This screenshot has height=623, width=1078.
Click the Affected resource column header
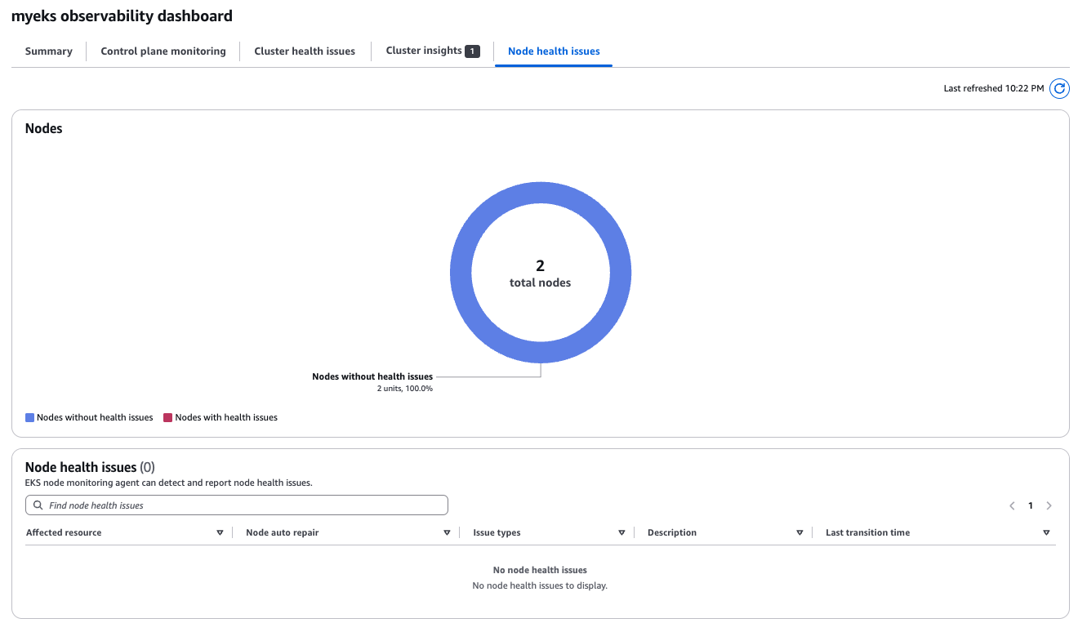64,532
